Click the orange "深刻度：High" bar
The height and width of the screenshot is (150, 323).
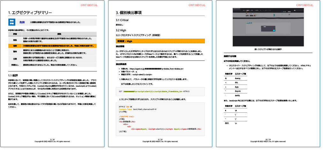[160, 41]
